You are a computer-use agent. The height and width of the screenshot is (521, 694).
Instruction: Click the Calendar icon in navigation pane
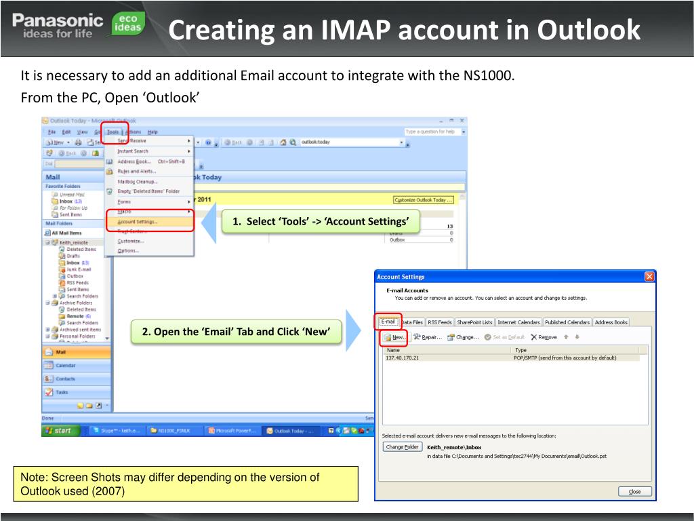pyautogui.click(x=49, y=366)
